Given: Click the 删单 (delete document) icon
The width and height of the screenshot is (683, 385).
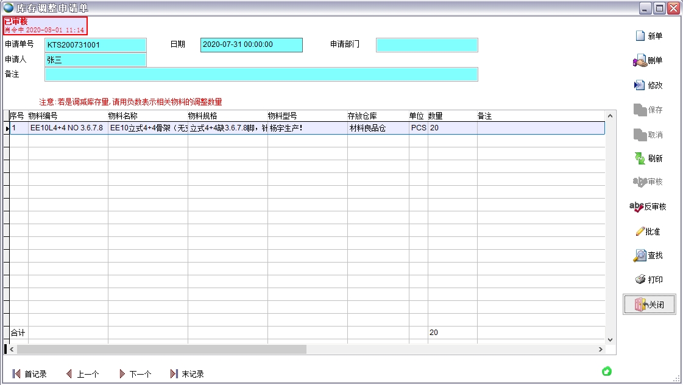Looking at the screenshot, I should point(640,61).
